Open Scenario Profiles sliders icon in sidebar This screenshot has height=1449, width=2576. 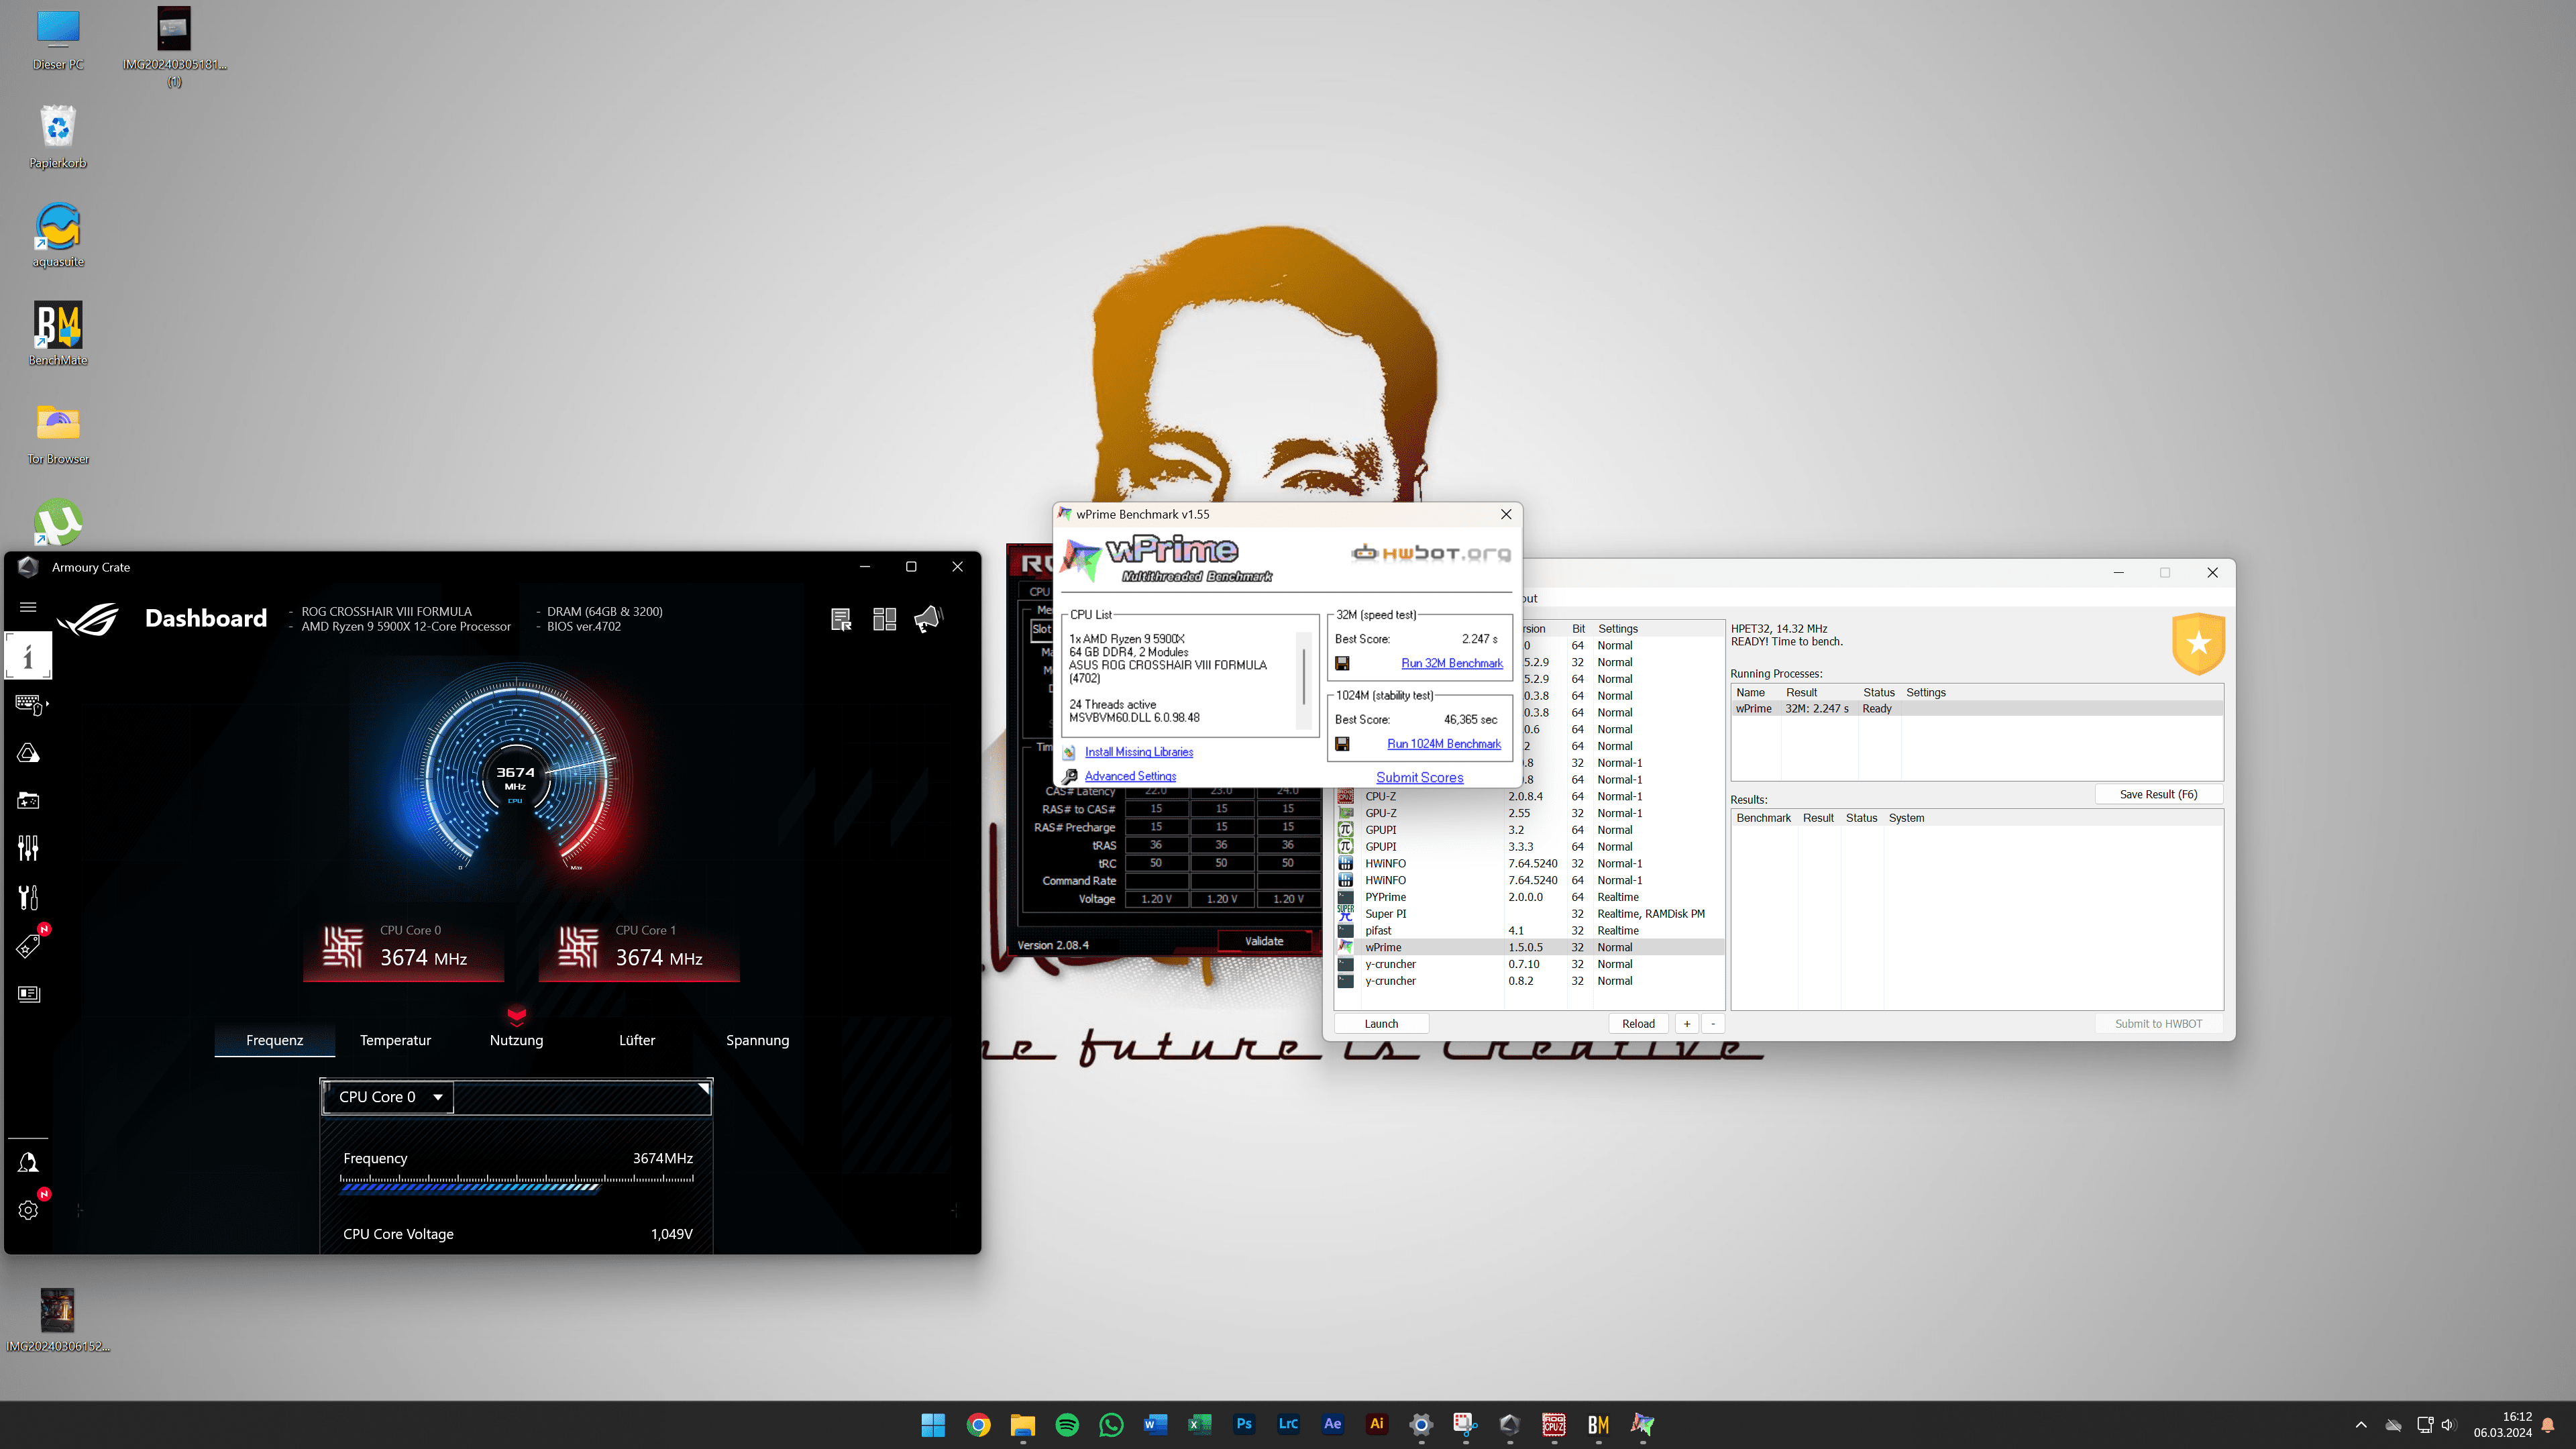(x=28, y=849)
